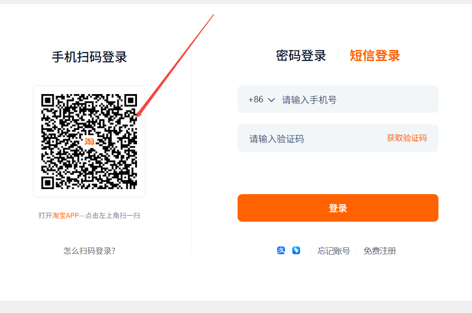This screenshot has width=472, height=313.
Task: Choose a dialing code from +86 selector
Action: pyautogui.click(x=262, y=99)
